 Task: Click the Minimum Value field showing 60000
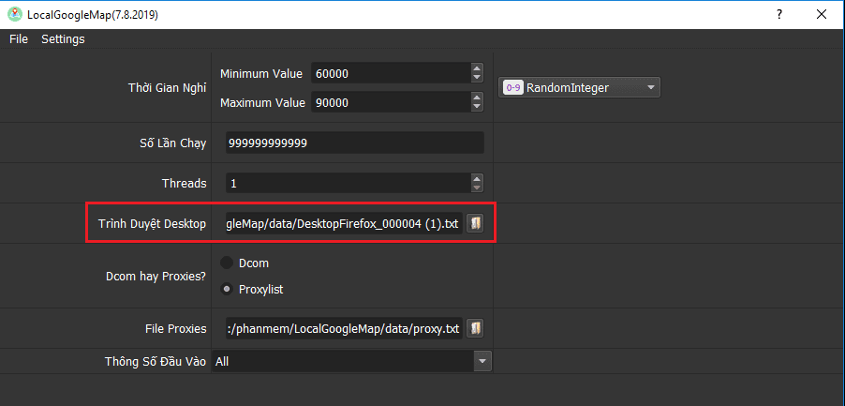click(x=391, y=73)
